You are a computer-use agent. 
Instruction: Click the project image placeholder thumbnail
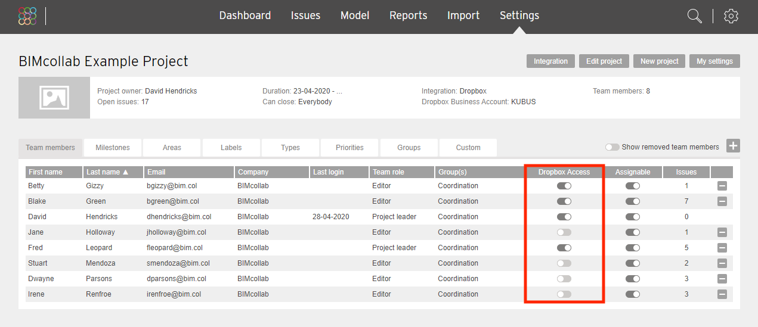54,97
